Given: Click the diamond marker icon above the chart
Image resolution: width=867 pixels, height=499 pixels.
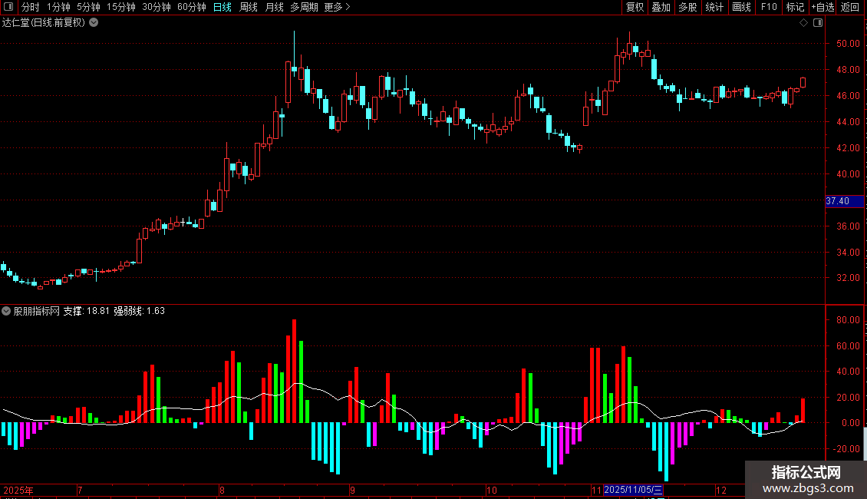Looking at the screenshot, I should click(x=804, y=23).
